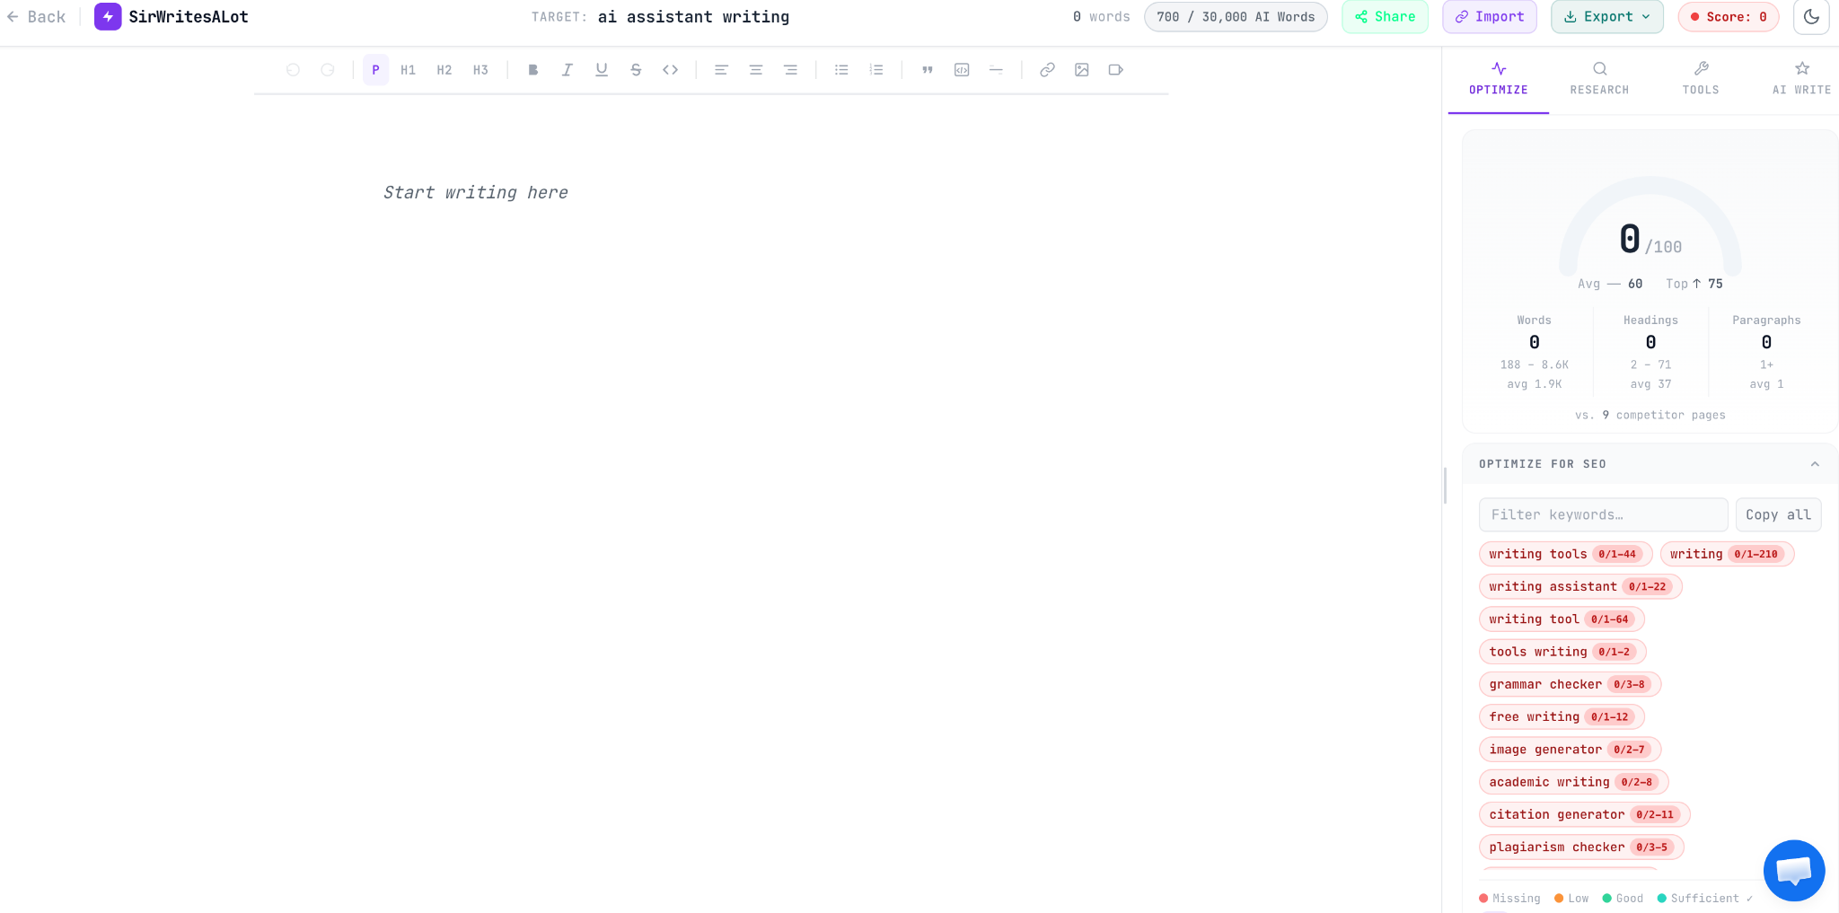Focus the Filter keywords input field
Screen dimensions: 1839x913
1603,514
